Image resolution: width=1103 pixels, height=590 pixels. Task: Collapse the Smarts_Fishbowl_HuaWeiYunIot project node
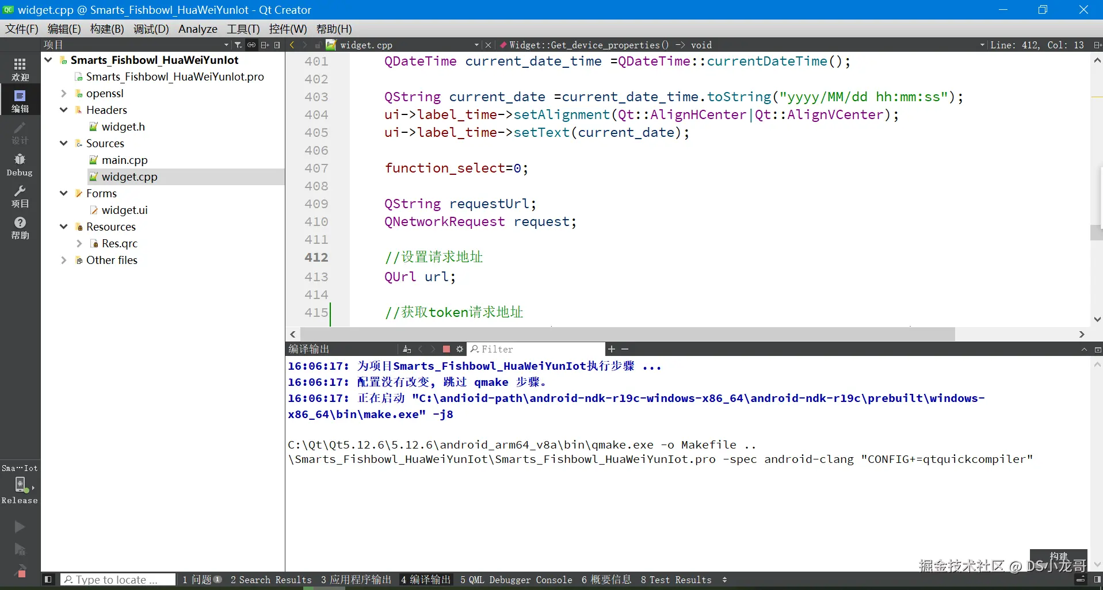(x=49, y=60)
